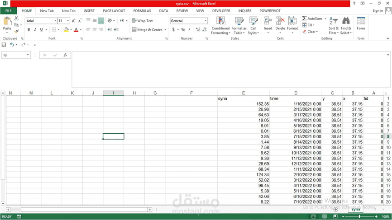
Task: Click the Cut scissors icon
Action: (16, 18)
